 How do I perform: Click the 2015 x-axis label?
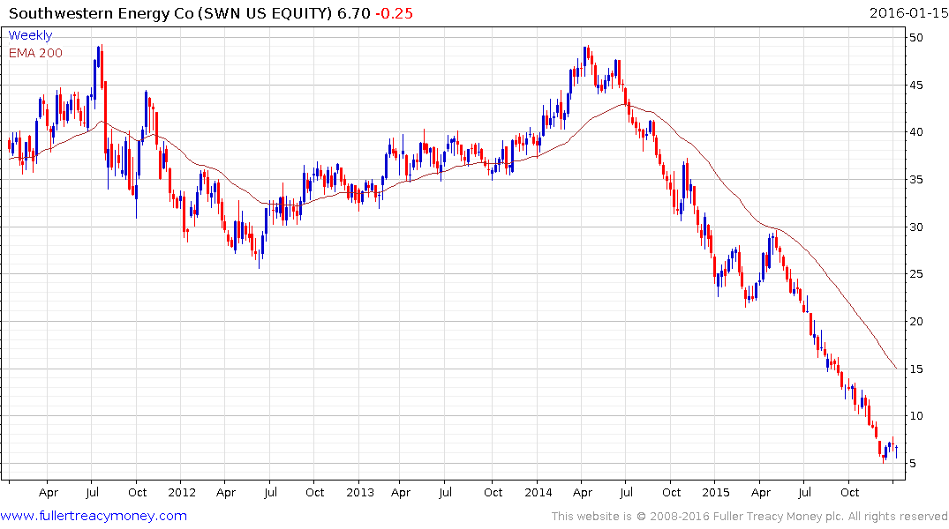pyautogui.click(x=715, y=492)
